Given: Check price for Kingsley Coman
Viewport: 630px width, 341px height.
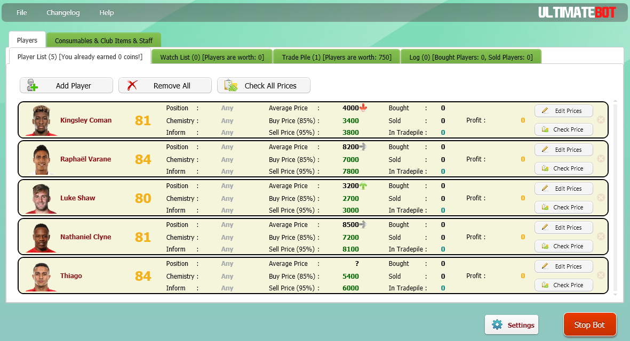Looking at the screenshot, I should (564, 129).
